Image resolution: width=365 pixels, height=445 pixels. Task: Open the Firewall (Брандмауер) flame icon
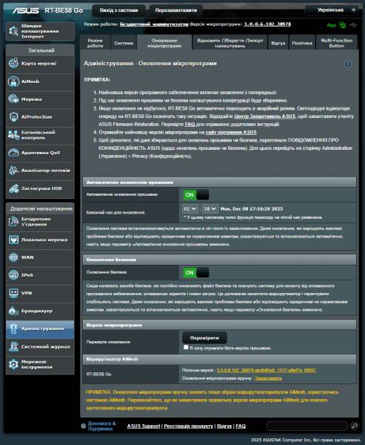click(13, 311)
